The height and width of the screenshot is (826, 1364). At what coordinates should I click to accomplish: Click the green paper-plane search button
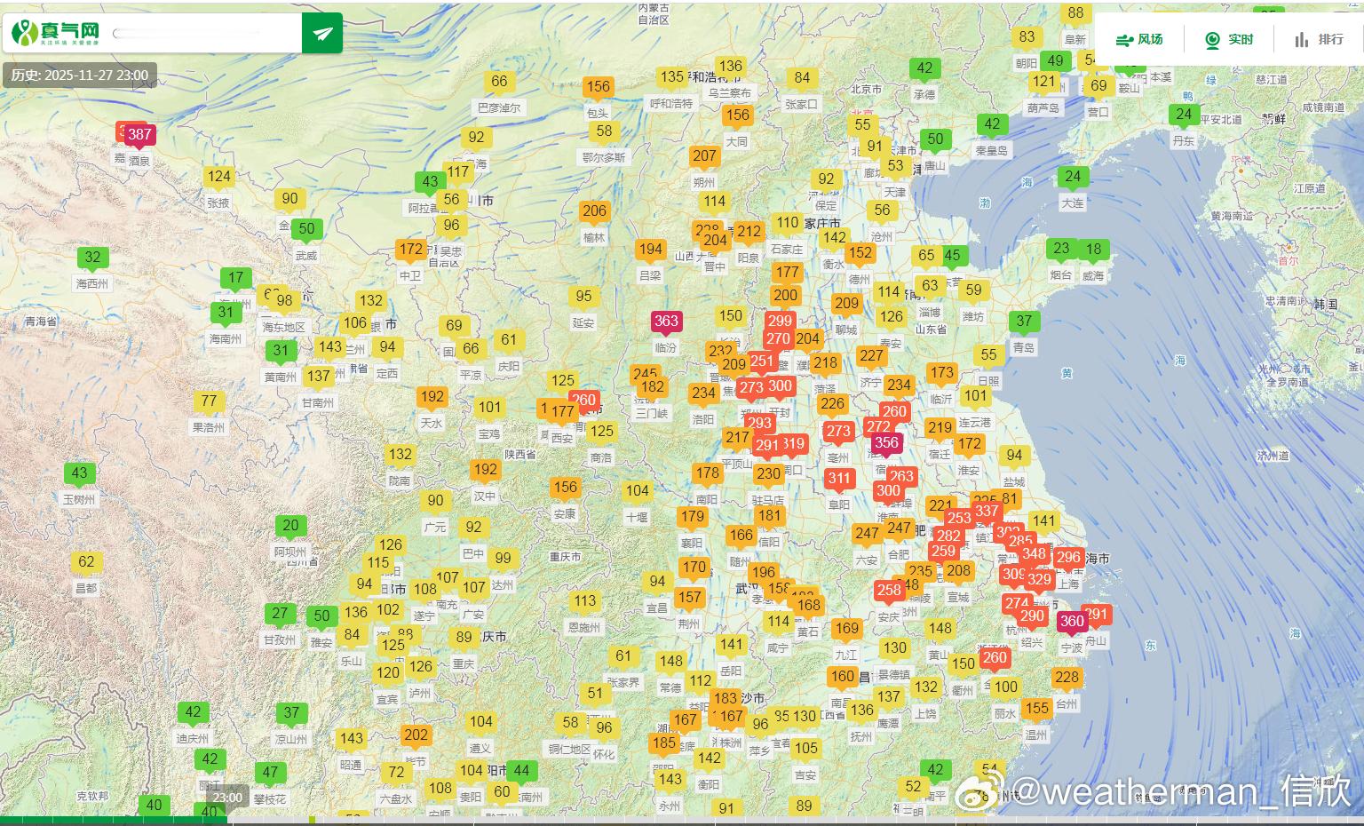coord(322,33)
